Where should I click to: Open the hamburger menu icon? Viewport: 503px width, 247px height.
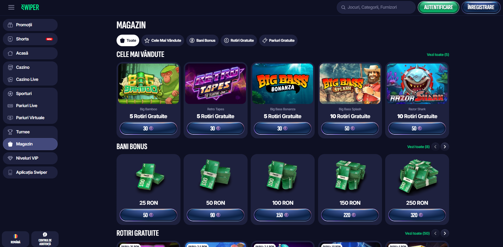point(11,7)
